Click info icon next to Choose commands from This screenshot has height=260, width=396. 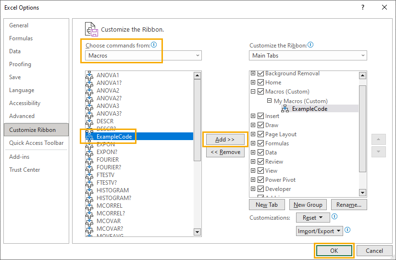click(x=154, y=45)
